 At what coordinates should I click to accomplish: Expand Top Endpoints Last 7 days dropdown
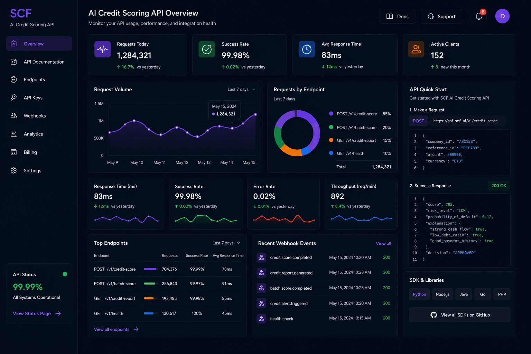(226, 243)
